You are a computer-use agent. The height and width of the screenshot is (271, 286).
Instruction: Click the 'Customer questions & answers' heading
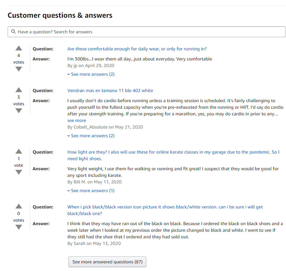tap(60, 15)
